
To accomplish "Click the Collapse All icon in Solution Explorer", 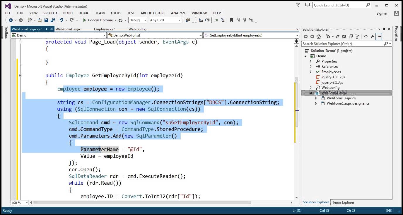I will pos(351,37).
